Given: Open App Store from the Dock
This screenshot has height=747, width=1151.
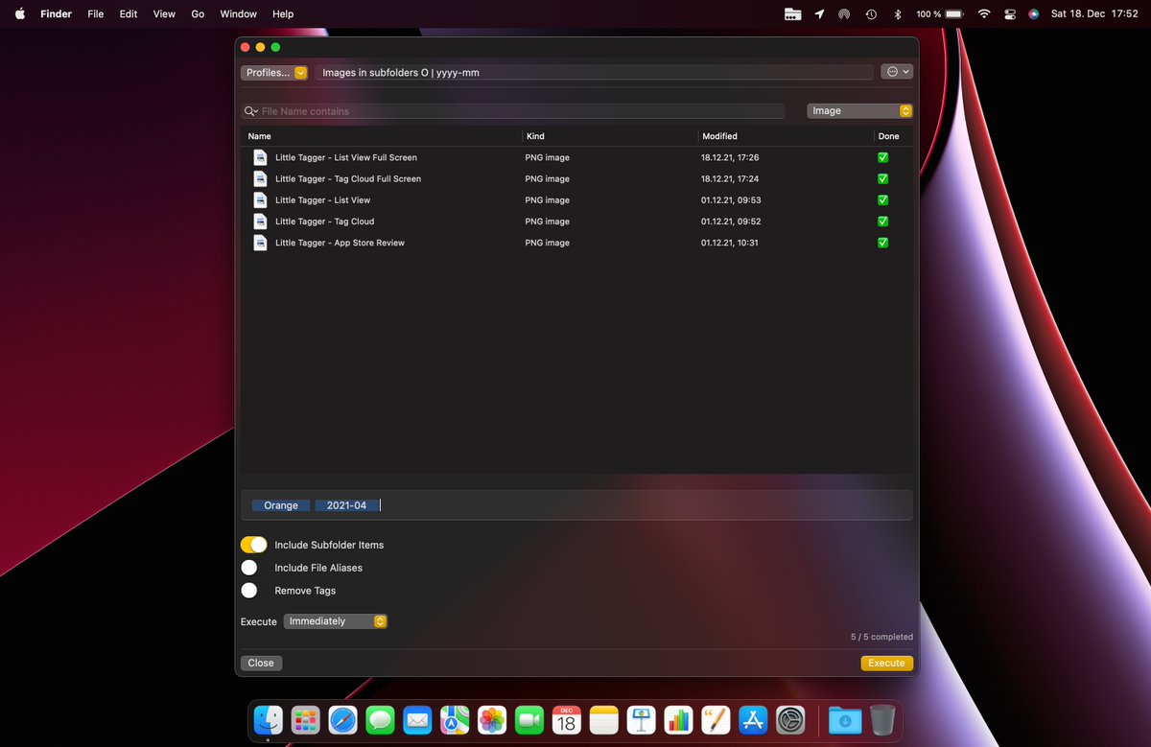Looking at the screenshot, I should (x=753, y=718).
